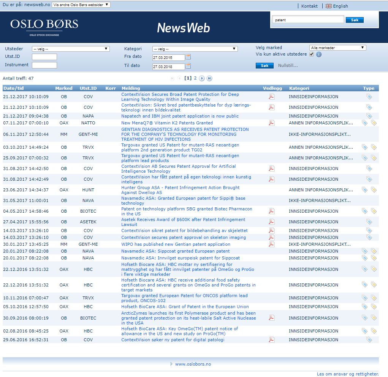Select current page [1] indicator
388x377 pixels.
(188, 78)
